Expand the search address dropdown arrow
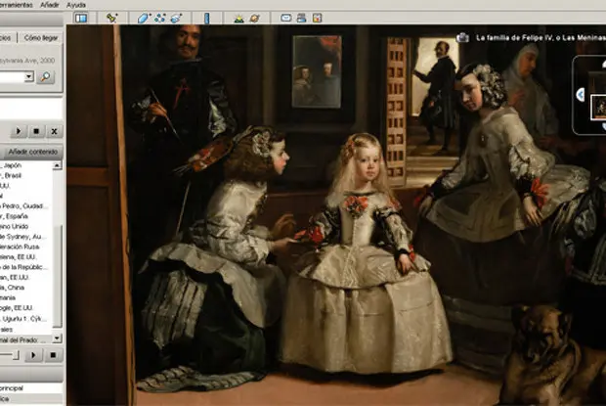This screenshot has width=606, height=406. pyautogui.click(x=29, y=76)
